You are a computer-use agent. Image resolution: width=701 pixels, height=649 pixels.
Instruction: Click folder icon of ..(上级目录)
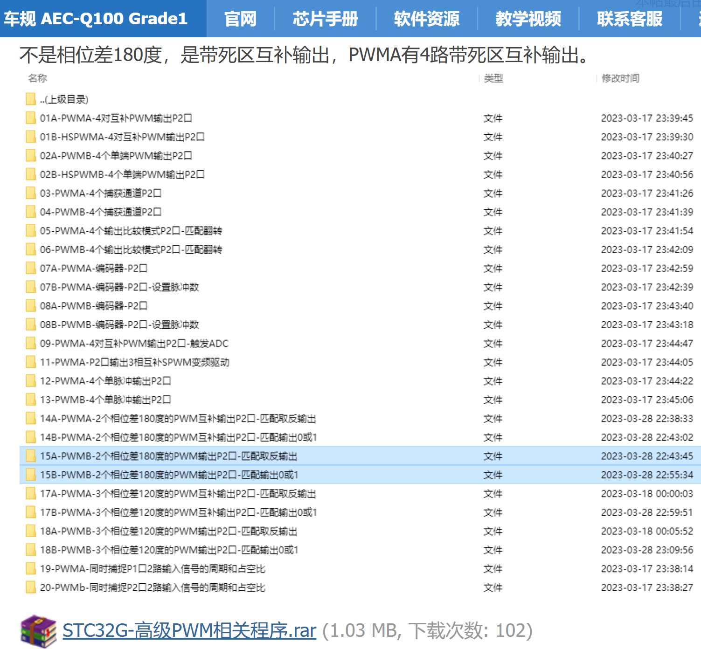pos(31,99)
